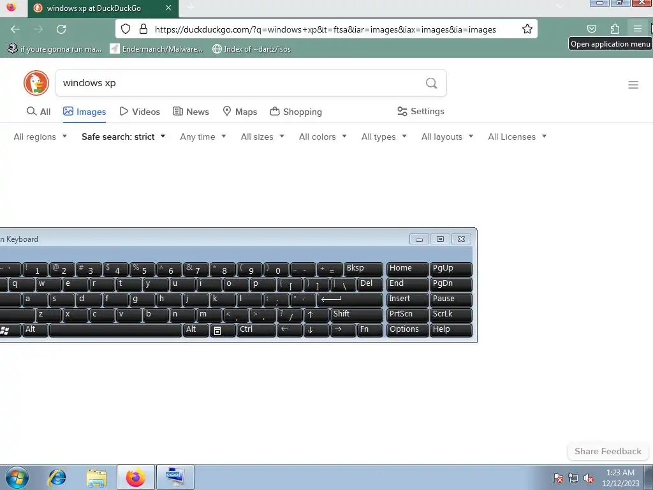Click the search magnifier button
This screenshot has height=490, width=653.
point(432,84)
